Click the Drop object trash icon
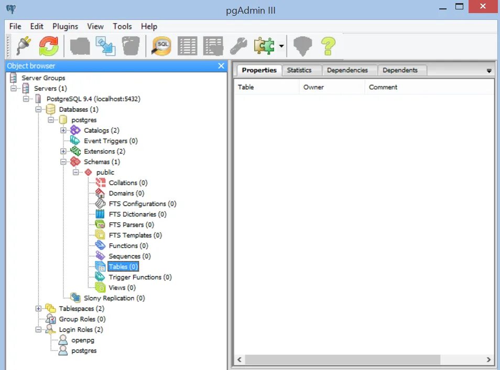 [x=131, y=46]
